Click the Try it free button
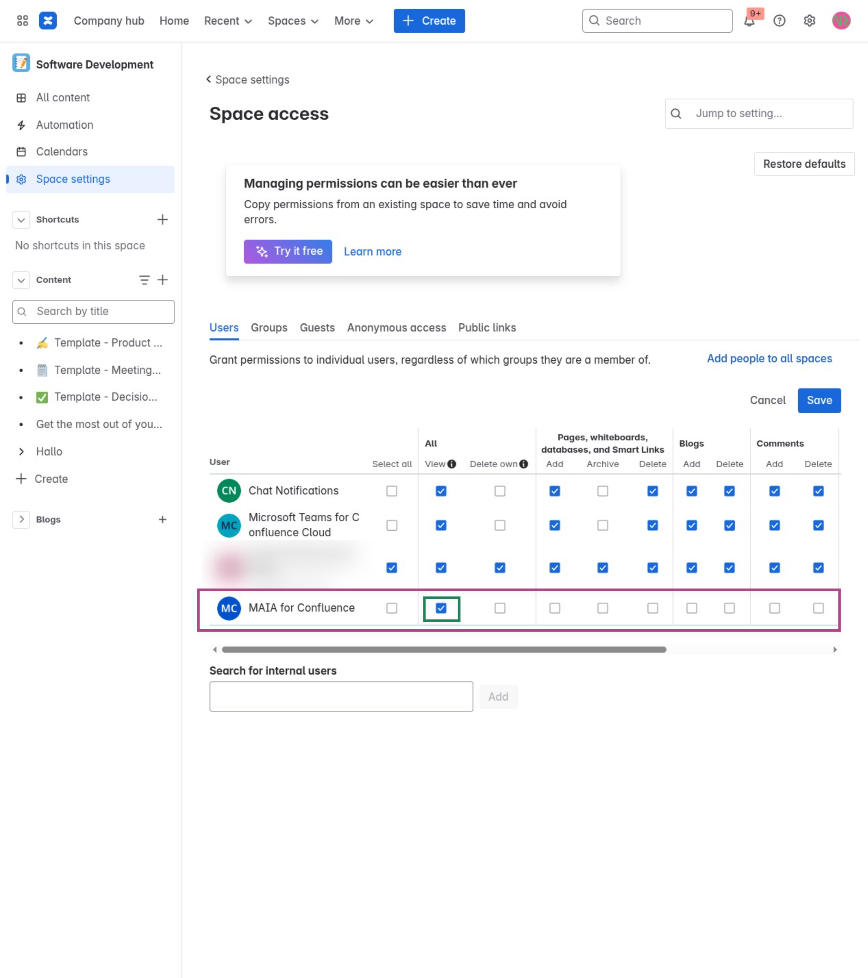868x978 pixels. tap(288, 252)
